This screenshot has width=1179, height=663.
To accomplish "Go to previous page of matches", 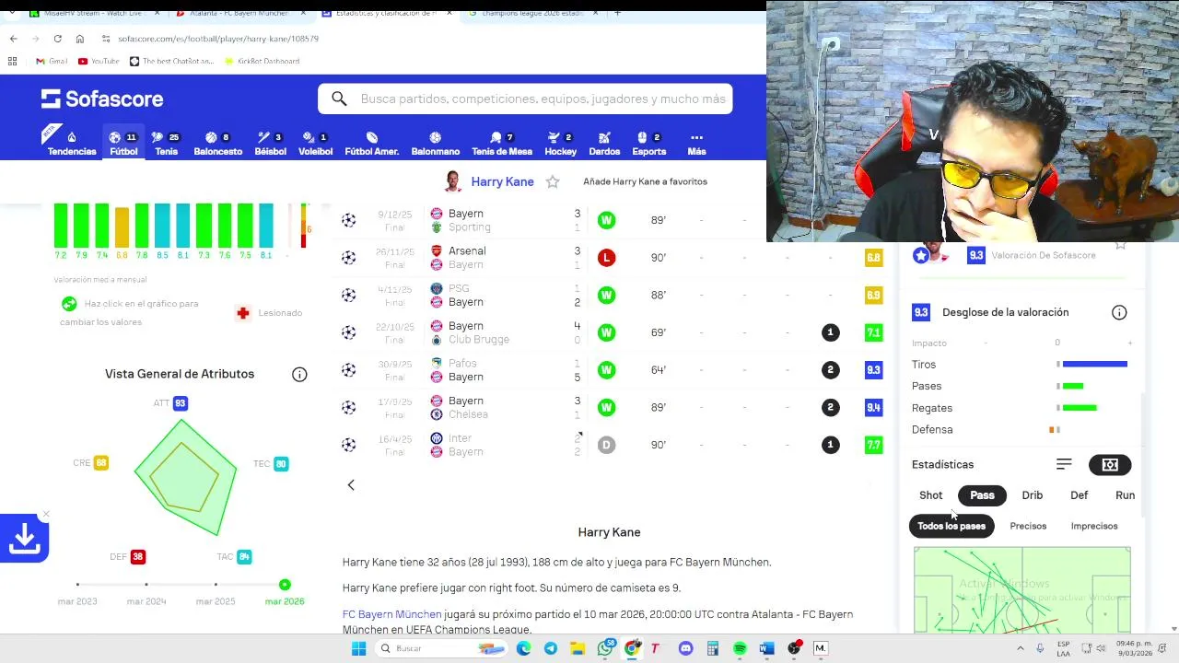I will pyautogui.click(x=351, y=485).
